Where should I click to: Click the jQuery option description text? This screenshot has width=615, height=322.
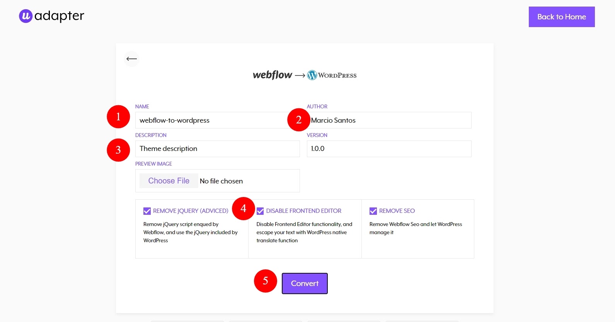pos(191,232)
